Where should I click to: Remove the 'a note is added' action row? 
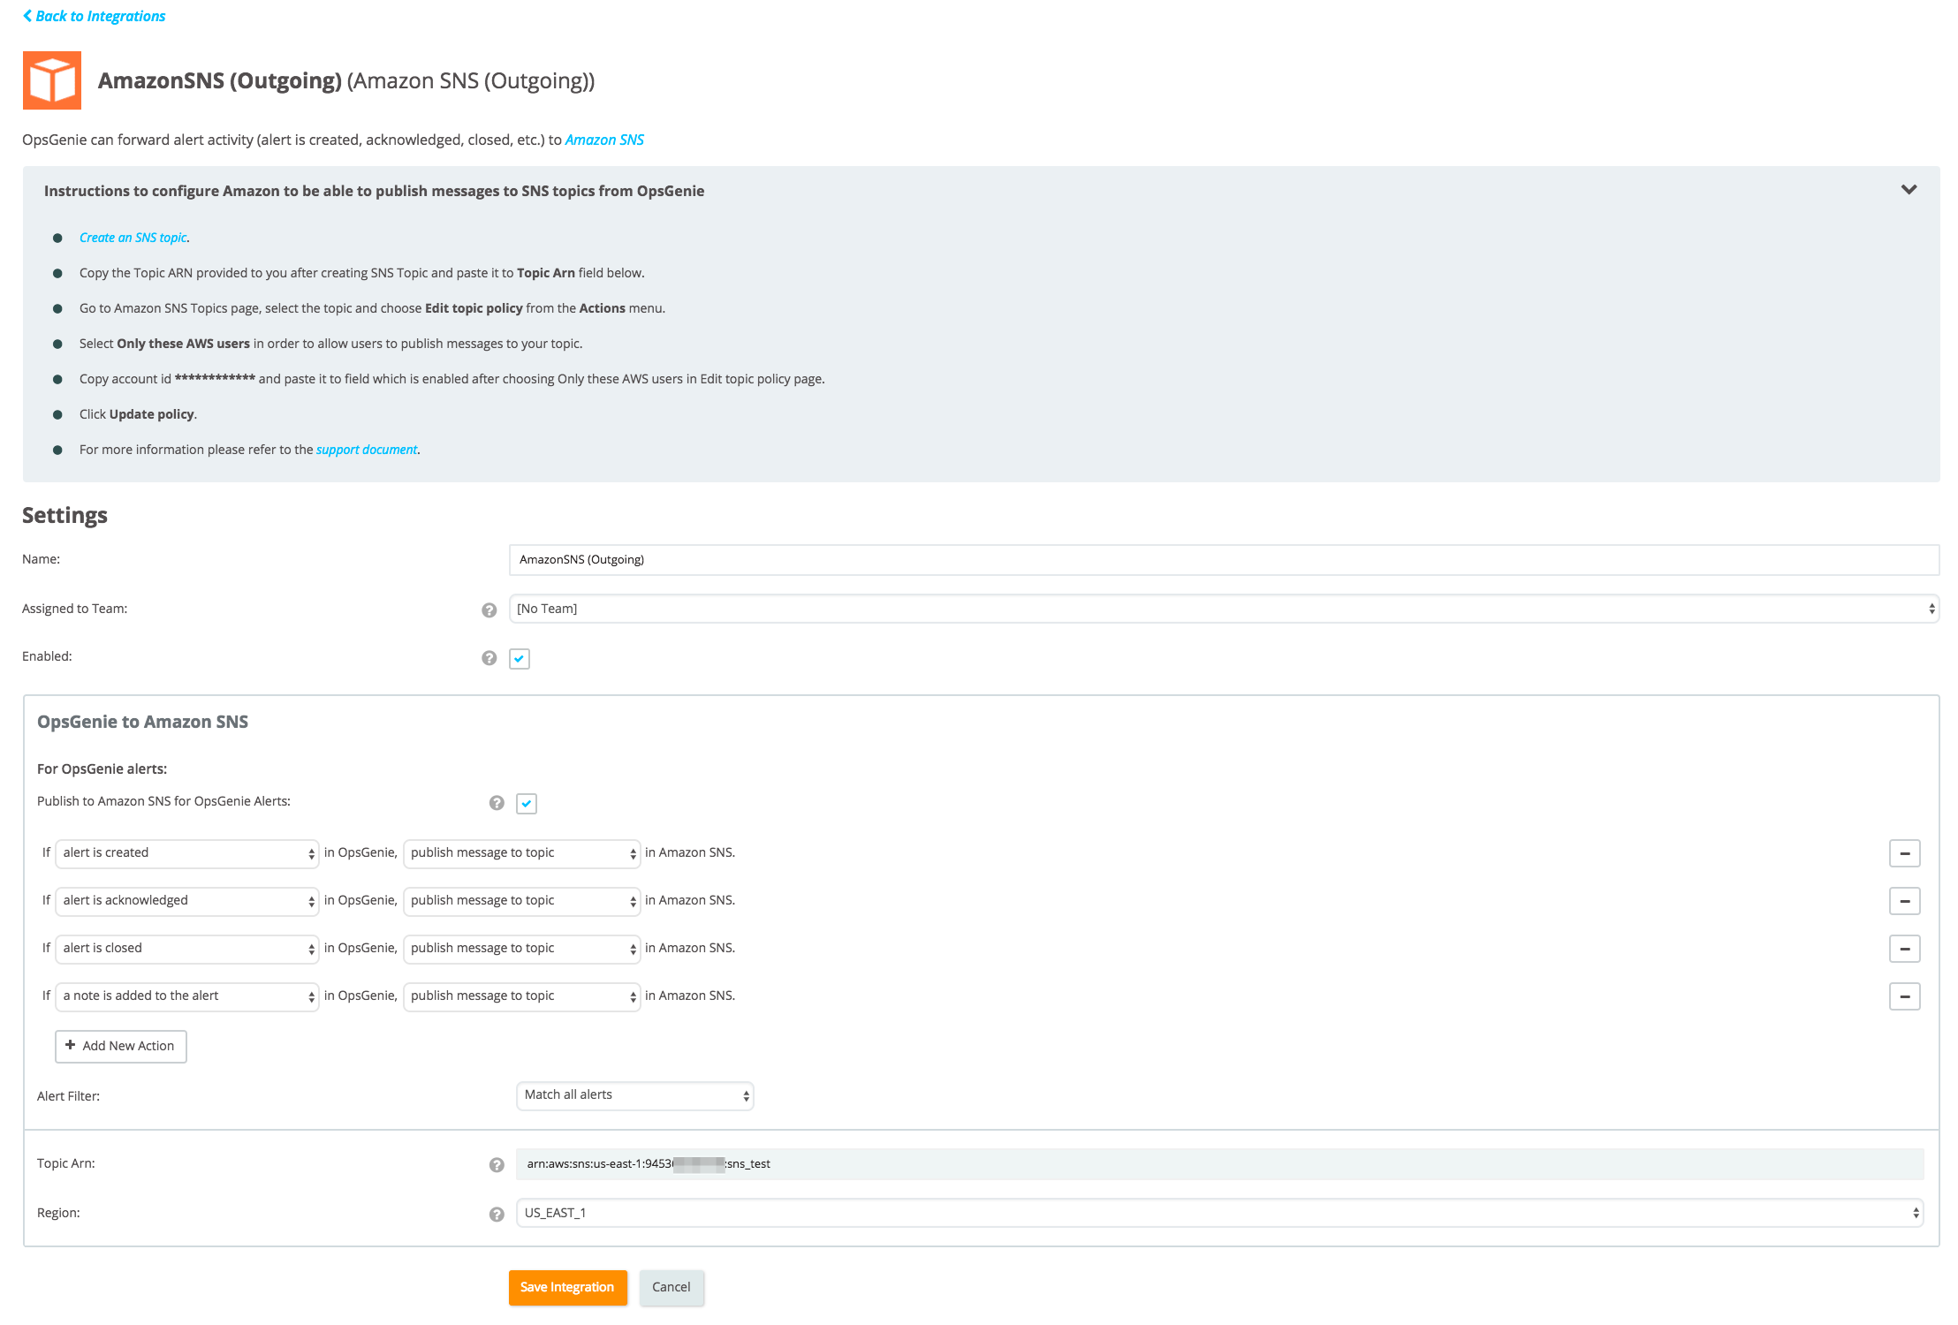(x=1904, y=996)
